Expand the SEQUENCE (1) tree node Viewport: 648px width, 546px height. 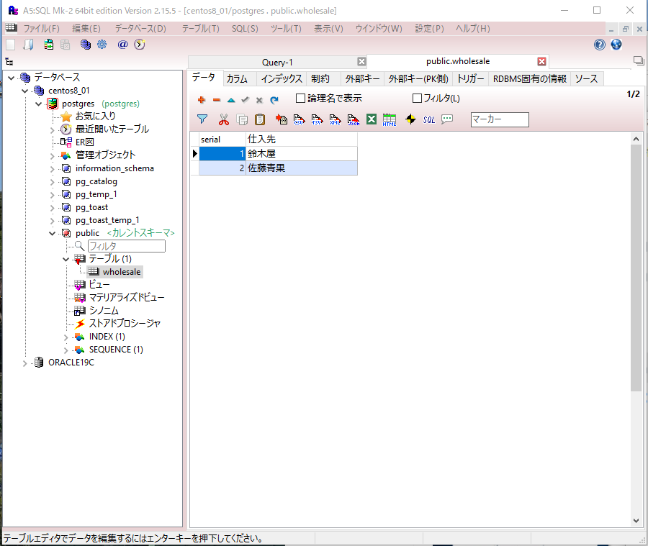(x=66, y=350)
